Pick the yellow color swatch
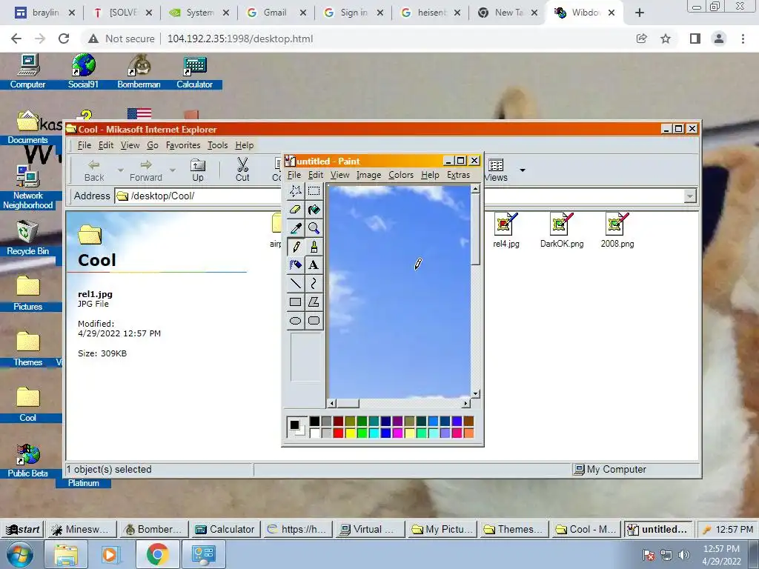 350,433
